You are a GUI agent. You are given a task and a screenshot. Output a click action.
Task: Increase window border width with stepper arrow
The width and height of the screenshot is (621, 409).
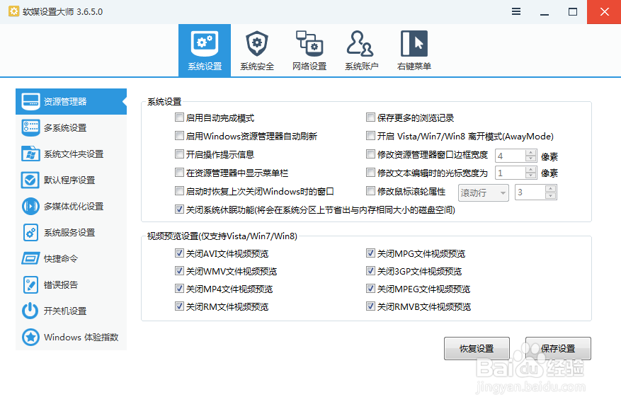[x=530, y=152]
